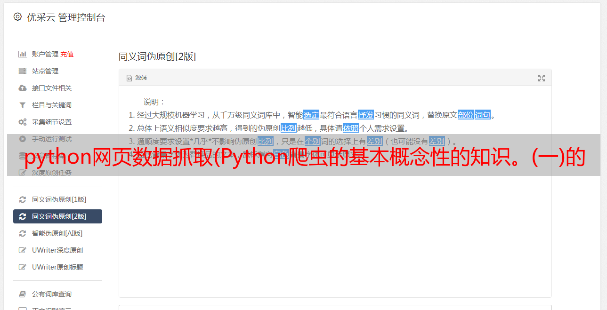Click the edit icon for UWriter原创标题
Image resolution: width=607 pixels, height=310 pixels.
[22, 267]
